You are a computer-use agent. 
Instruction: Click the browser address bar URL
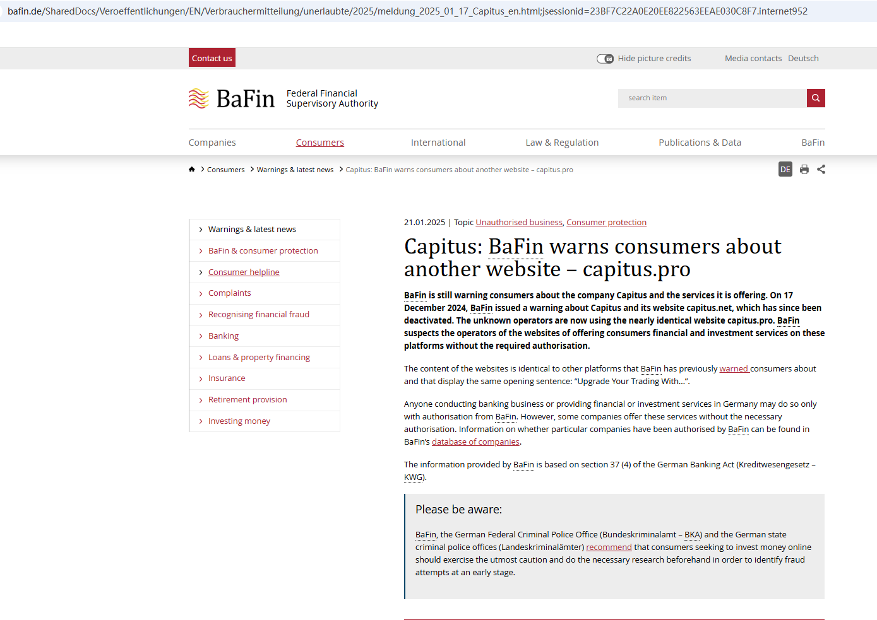click(x=407, y=11)
